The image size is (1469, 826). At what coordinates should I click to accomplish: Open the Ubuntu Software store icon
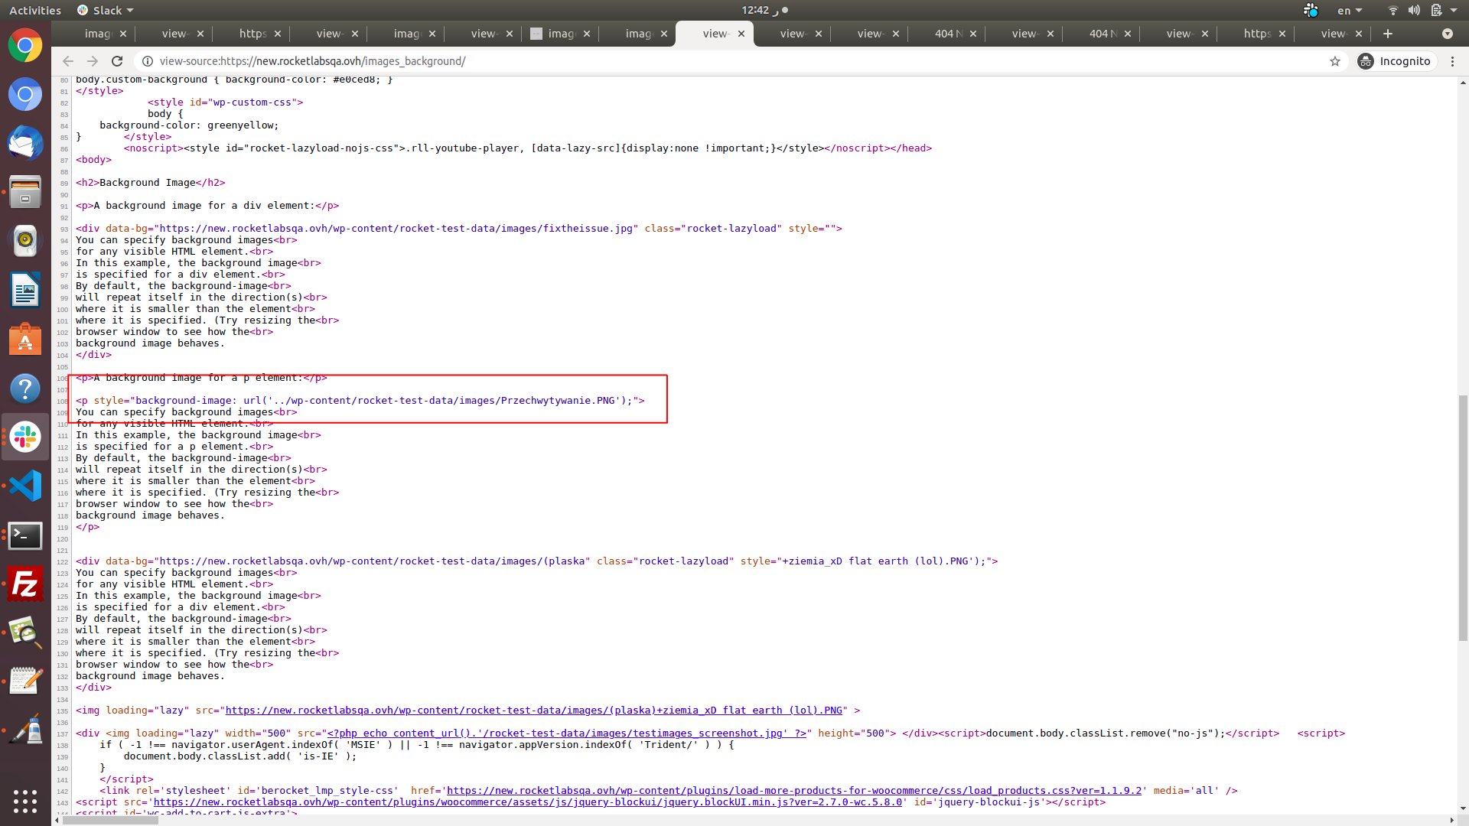click(25, 339)
